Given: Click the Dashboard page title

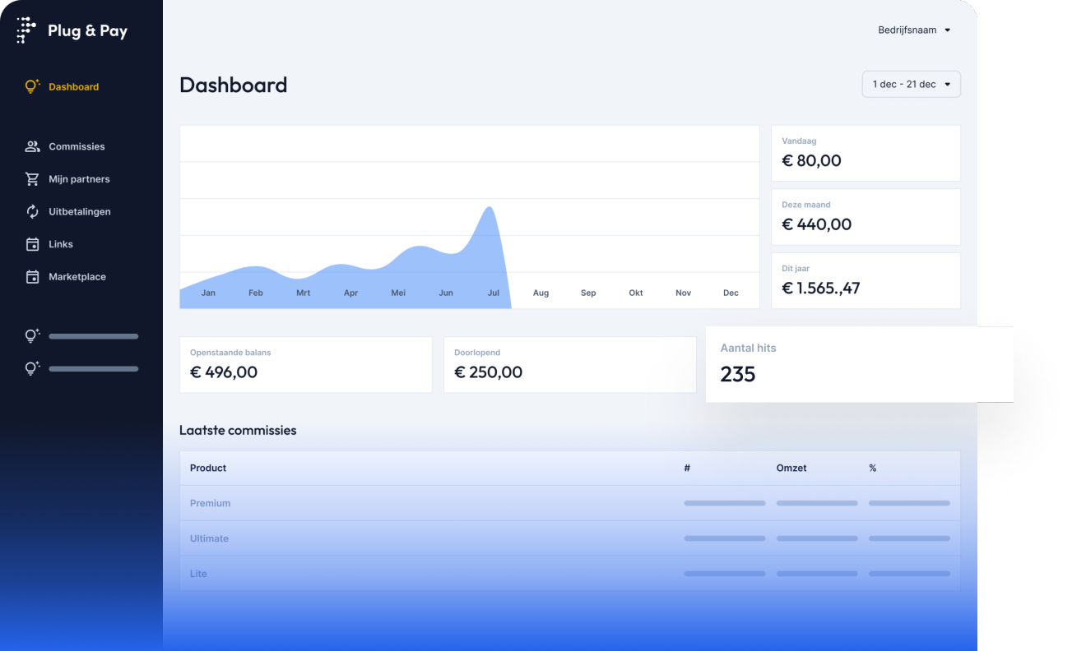Looking at the screenshot, I should pyautogui.click(x=234, y=85).
